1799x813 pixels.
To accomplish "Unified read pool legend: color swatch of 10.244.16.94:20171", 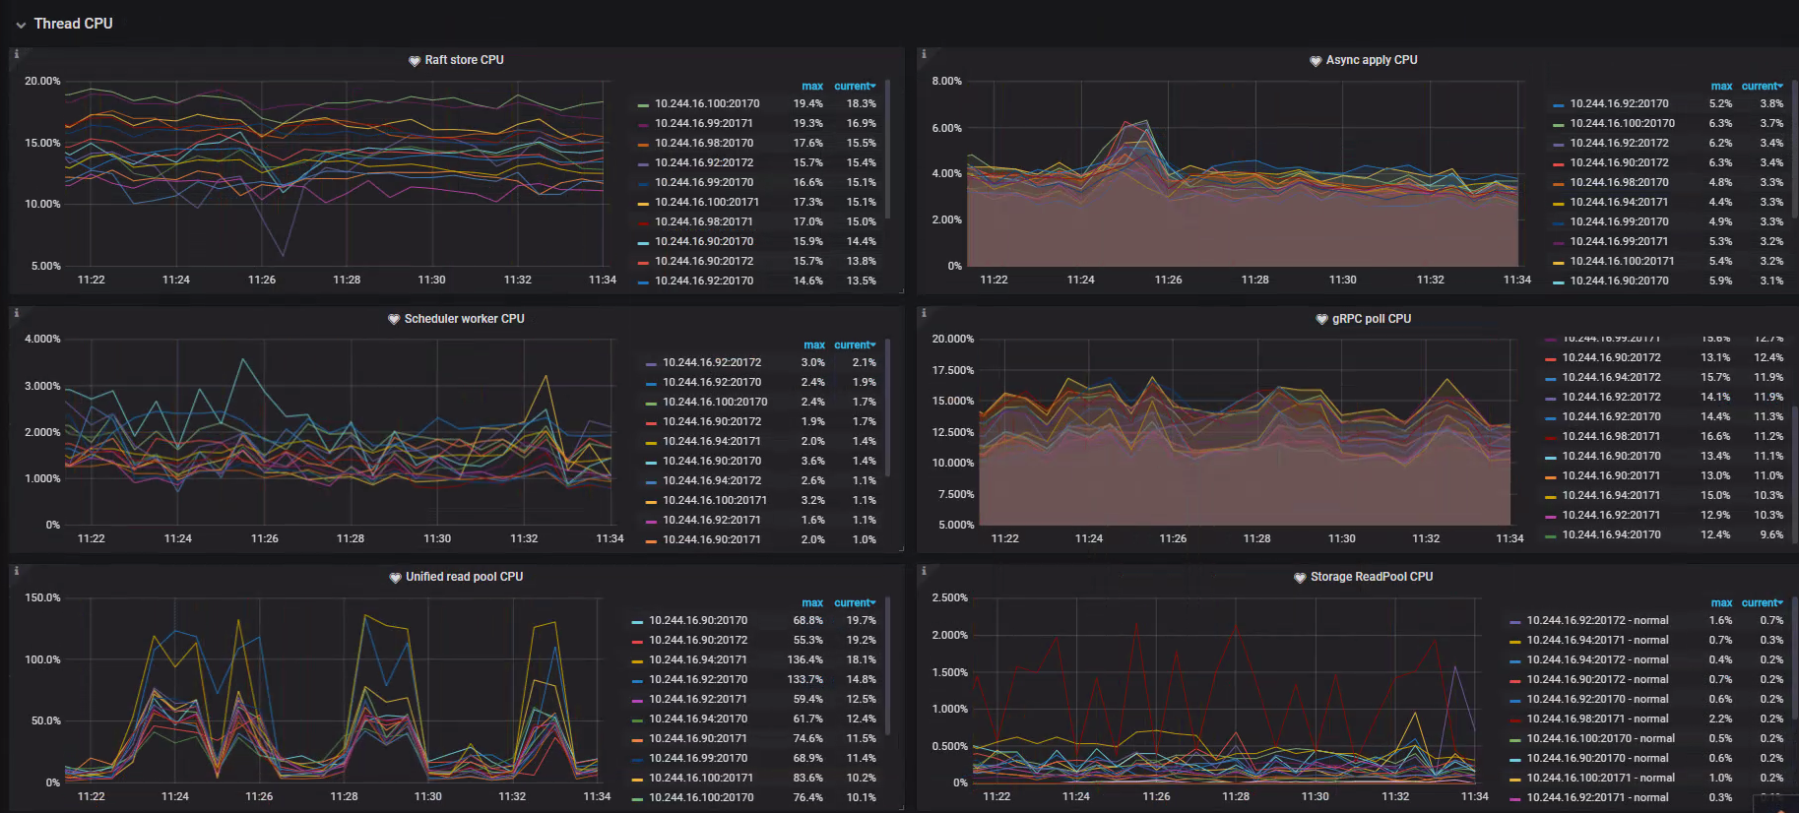I will point(637,660).
